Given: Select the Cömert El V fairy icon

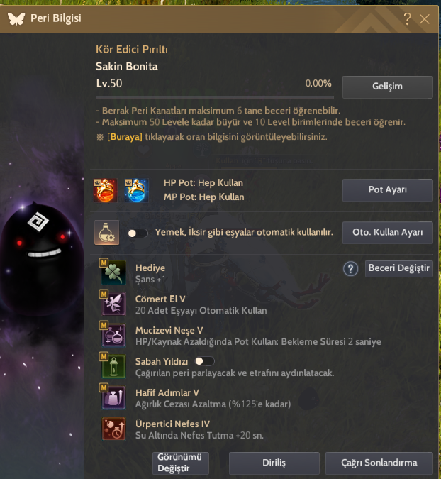Looking at the screenshot, I should [x=113, y=304].
